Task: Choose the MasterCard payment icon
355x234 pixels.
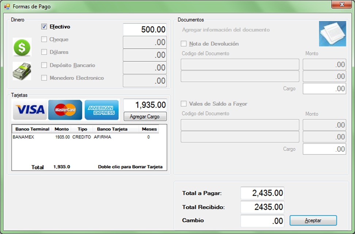Action: [x=65, y=110]
